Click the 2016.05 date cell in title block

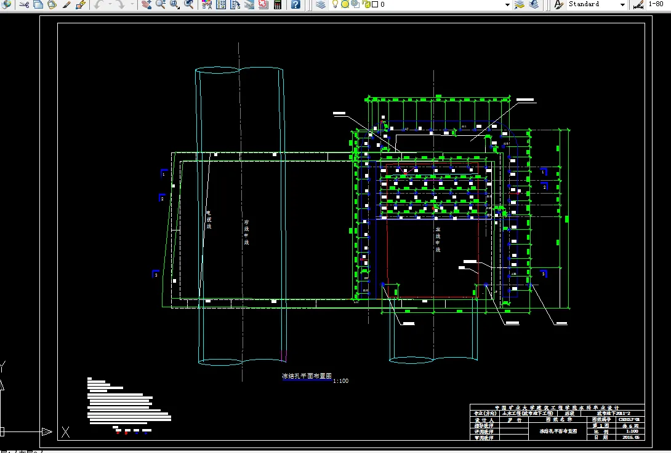(631, 437)
